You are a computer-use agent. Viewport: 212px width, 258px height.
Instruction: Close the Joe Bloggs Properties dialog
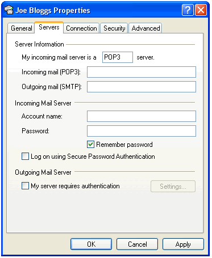(x=201, y=10)
